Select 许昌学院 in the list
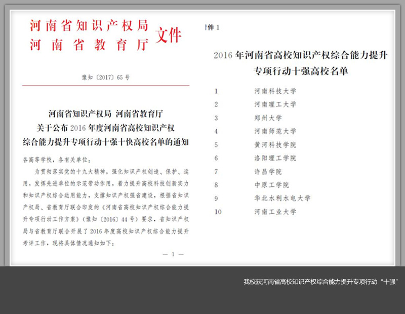The image size is (405, 314). (x=268, y=172)
